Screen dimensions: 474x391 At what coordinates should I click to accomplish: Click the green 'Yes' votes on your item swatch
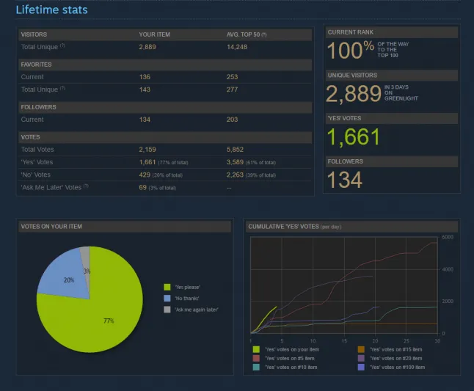tap(256, 349)
